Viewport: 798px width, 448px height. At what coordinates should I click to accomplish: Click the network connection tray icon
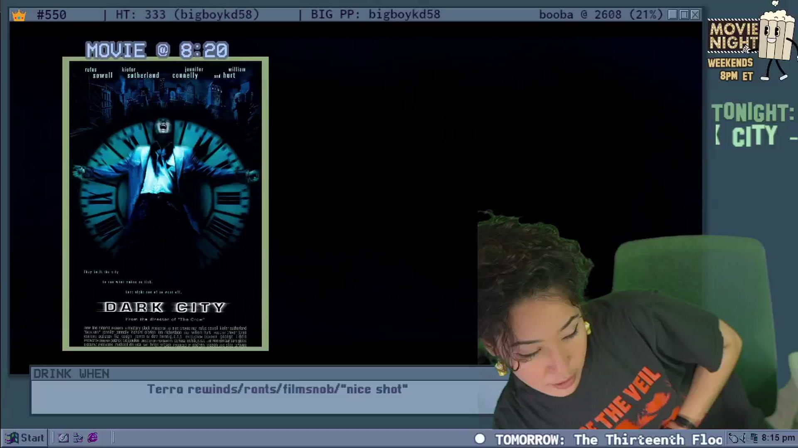(754, 438)
